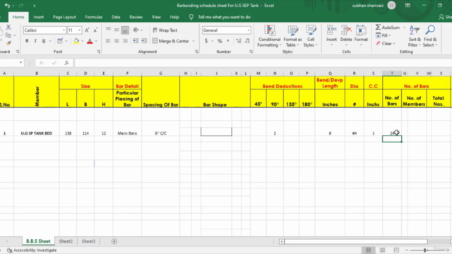
Task: Switch to Sheet2 tab
Action: click(66, 241)
